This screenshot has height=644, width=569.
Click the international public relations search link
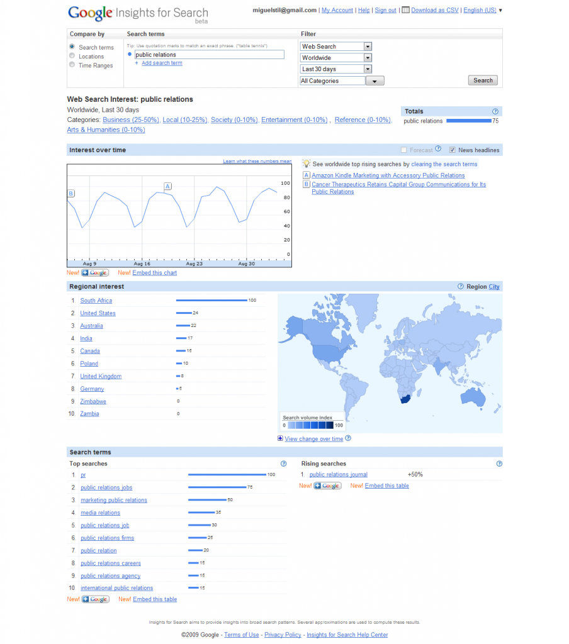pos(117,588)
